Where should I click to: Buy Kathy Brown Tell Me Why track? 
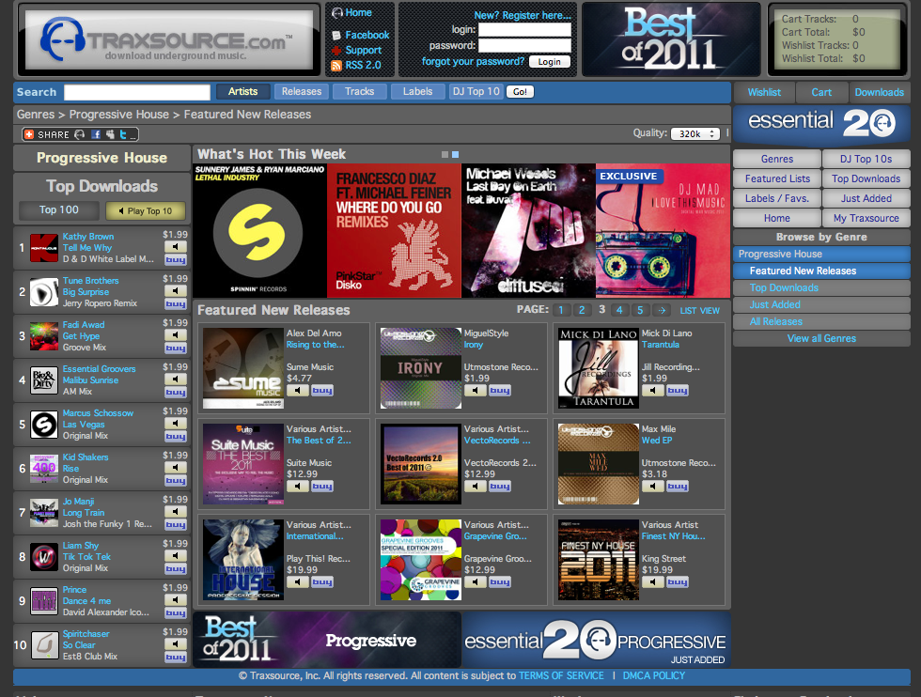pos(175,260)
